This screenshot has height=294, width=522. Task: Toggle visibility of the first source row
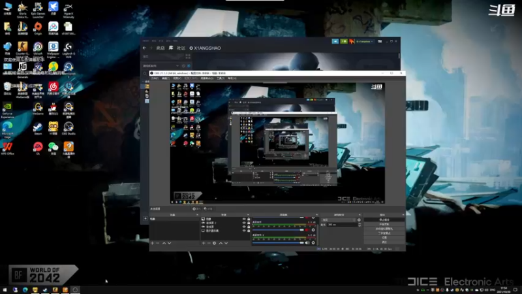click(244, 219)
